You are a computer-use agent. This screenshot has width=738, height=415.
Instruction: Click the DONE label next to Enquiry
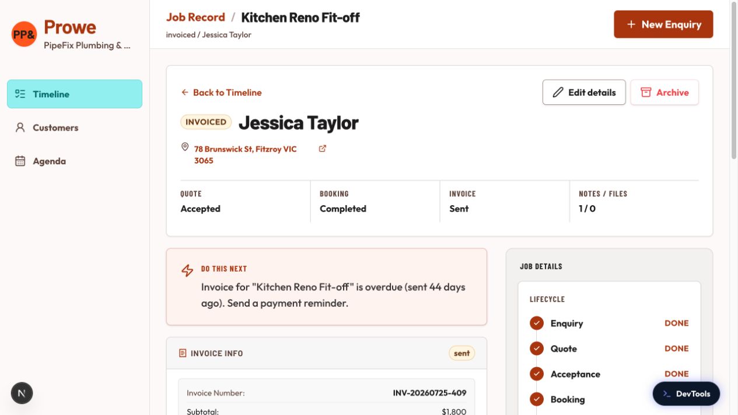(x=677, y=323)
